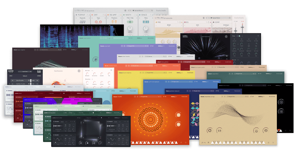The height and width of the screenshot is (150, 299).
Task: Switch Analogue mode with left arrow in COMP
Action: [213, 25]
